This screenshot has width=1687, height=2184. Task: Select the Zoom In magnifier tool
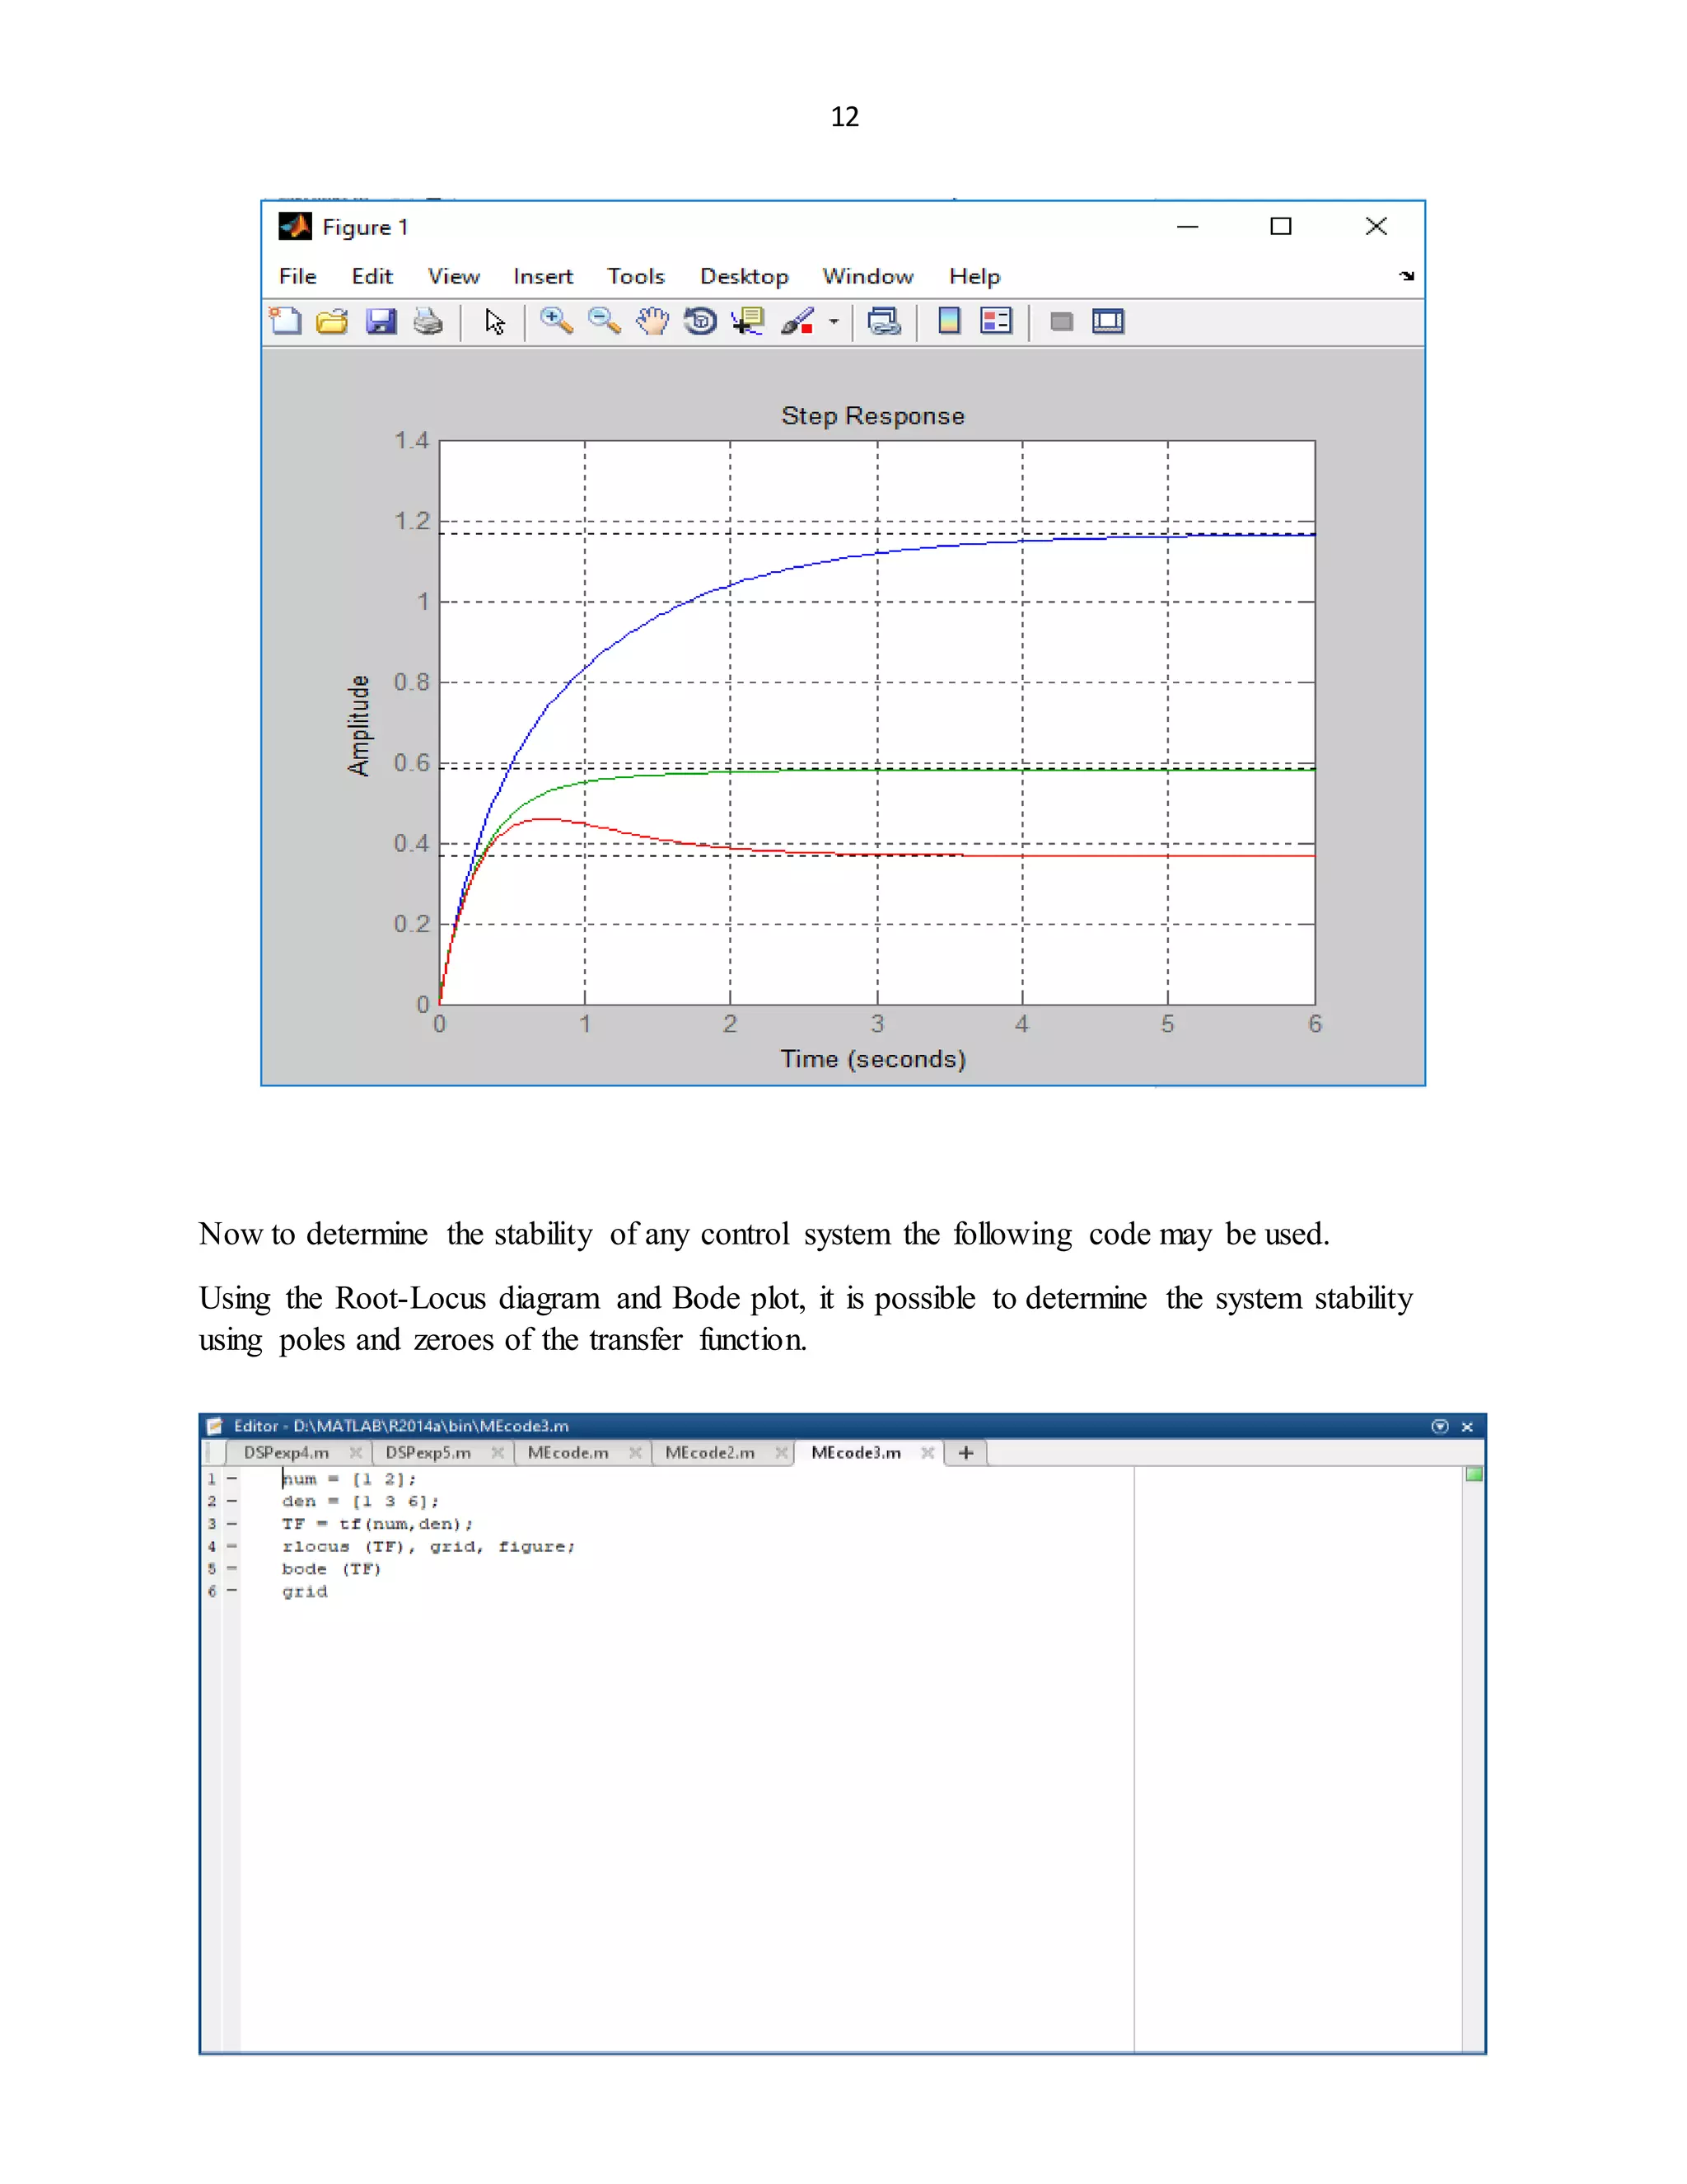(x=556, y=321)
